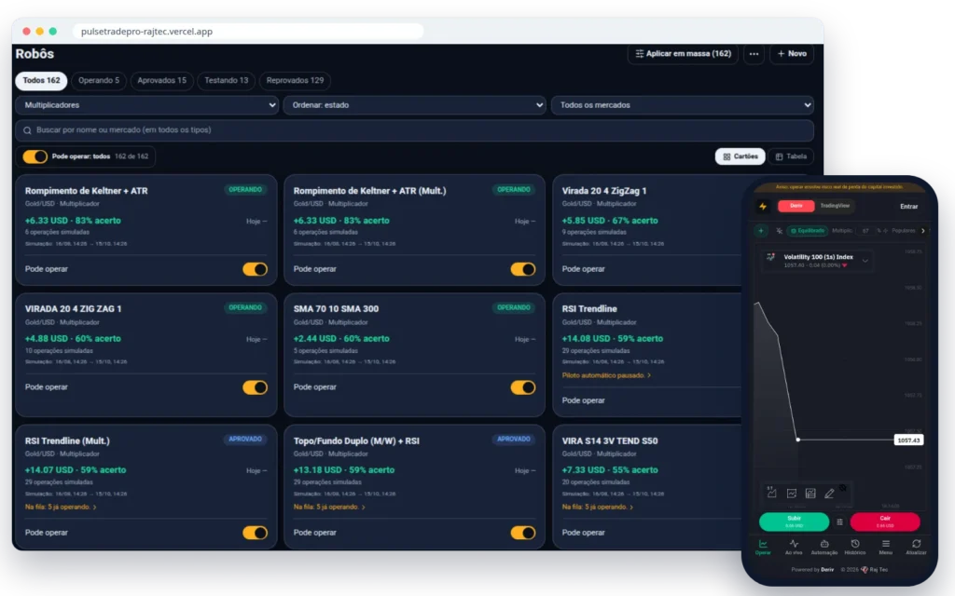Click the search magnifier icon in the search bar
The width and height of the screenshot is (955, 596).
pyautogui.click(x=27, y=130)
